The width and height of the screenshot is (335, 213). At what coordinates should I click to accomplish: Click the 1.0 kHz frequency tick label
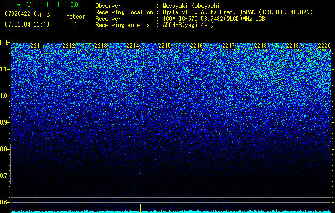pyautogui.click(x=4, y=96)
